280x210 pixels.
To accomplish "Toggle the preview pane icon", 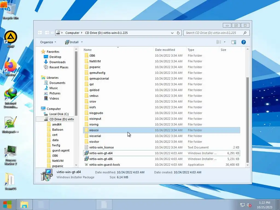I will 234,42.
